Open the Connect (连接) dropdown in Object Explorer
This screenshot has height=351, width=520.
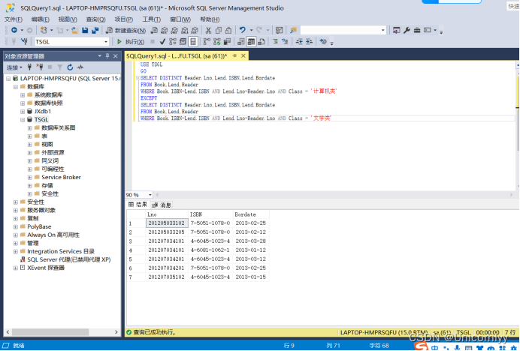click(14, 67)
